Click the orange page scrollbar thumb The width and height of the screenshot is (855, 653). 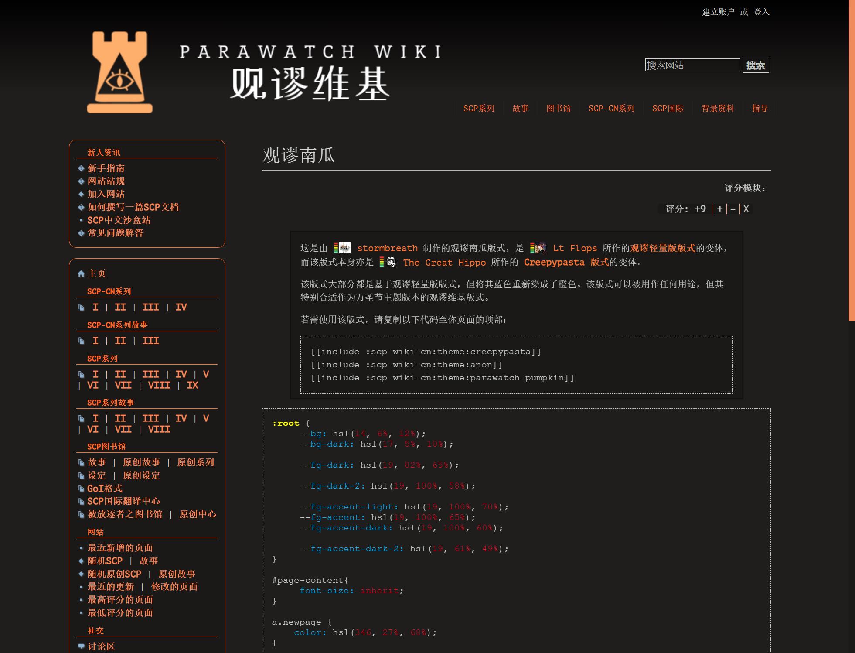[852, 160]
